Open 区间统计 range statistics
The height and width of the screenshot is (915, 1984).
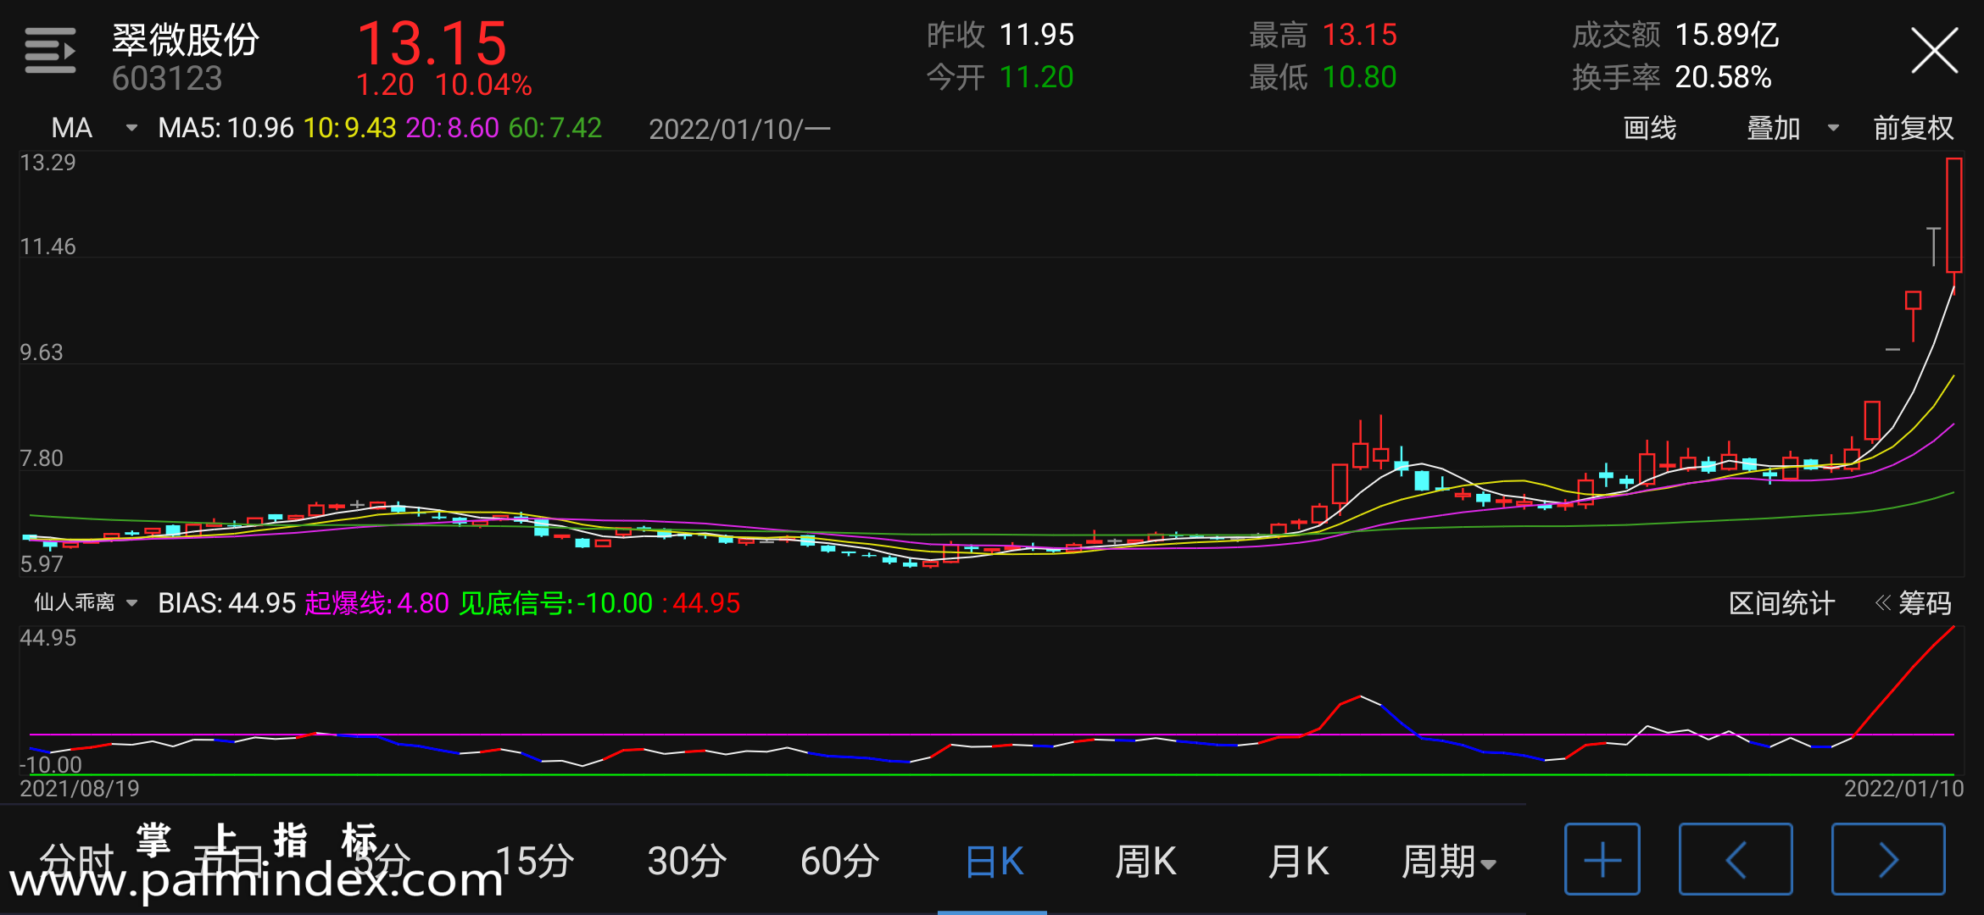(x=1781, y=603)
